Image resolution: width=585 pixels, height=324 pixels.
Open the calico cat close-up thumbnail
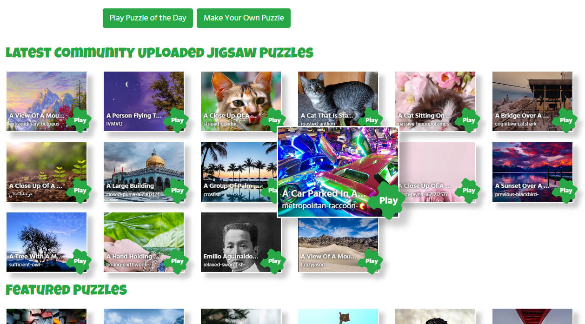tap(241, 101)
